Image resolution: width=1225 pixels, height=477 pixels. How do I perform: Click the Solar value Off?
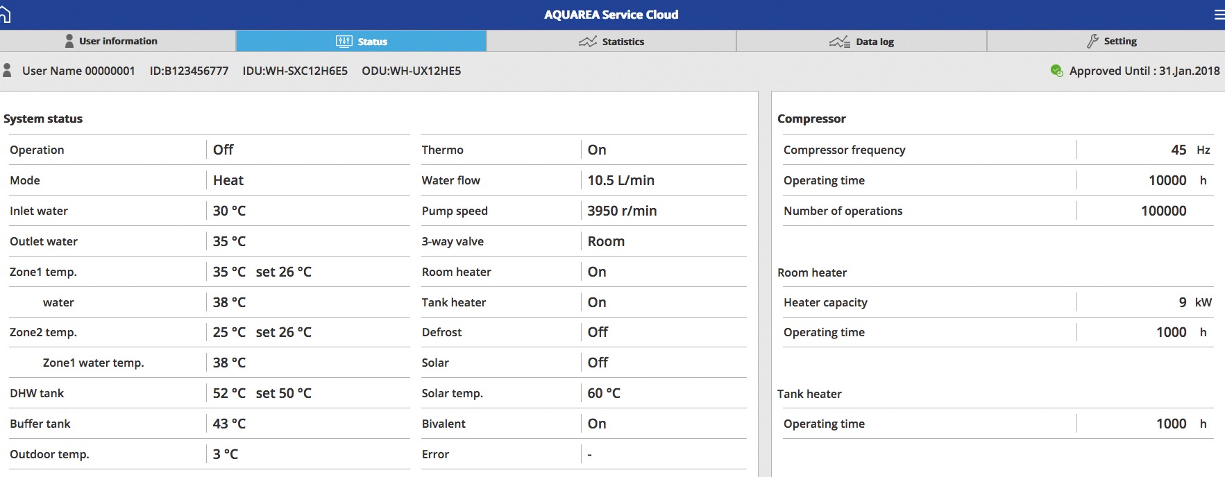coord(598,363)
